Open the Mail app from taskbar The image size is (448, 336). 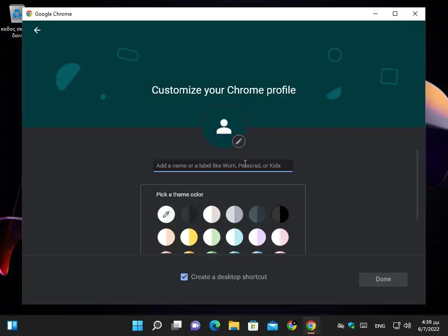pyautogui.click(x=272, y=325)
